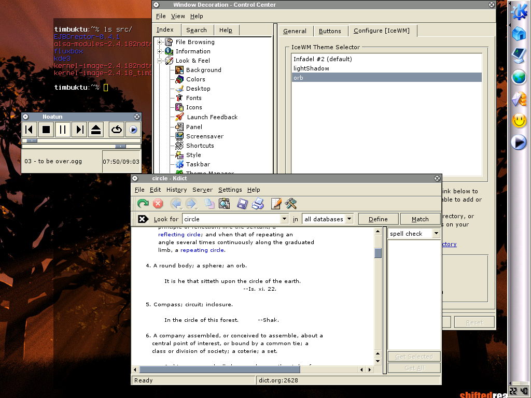This screenshot has width=531, height=398.
Task: Click blue play button icon in panel
Action: tap(519, 142)
